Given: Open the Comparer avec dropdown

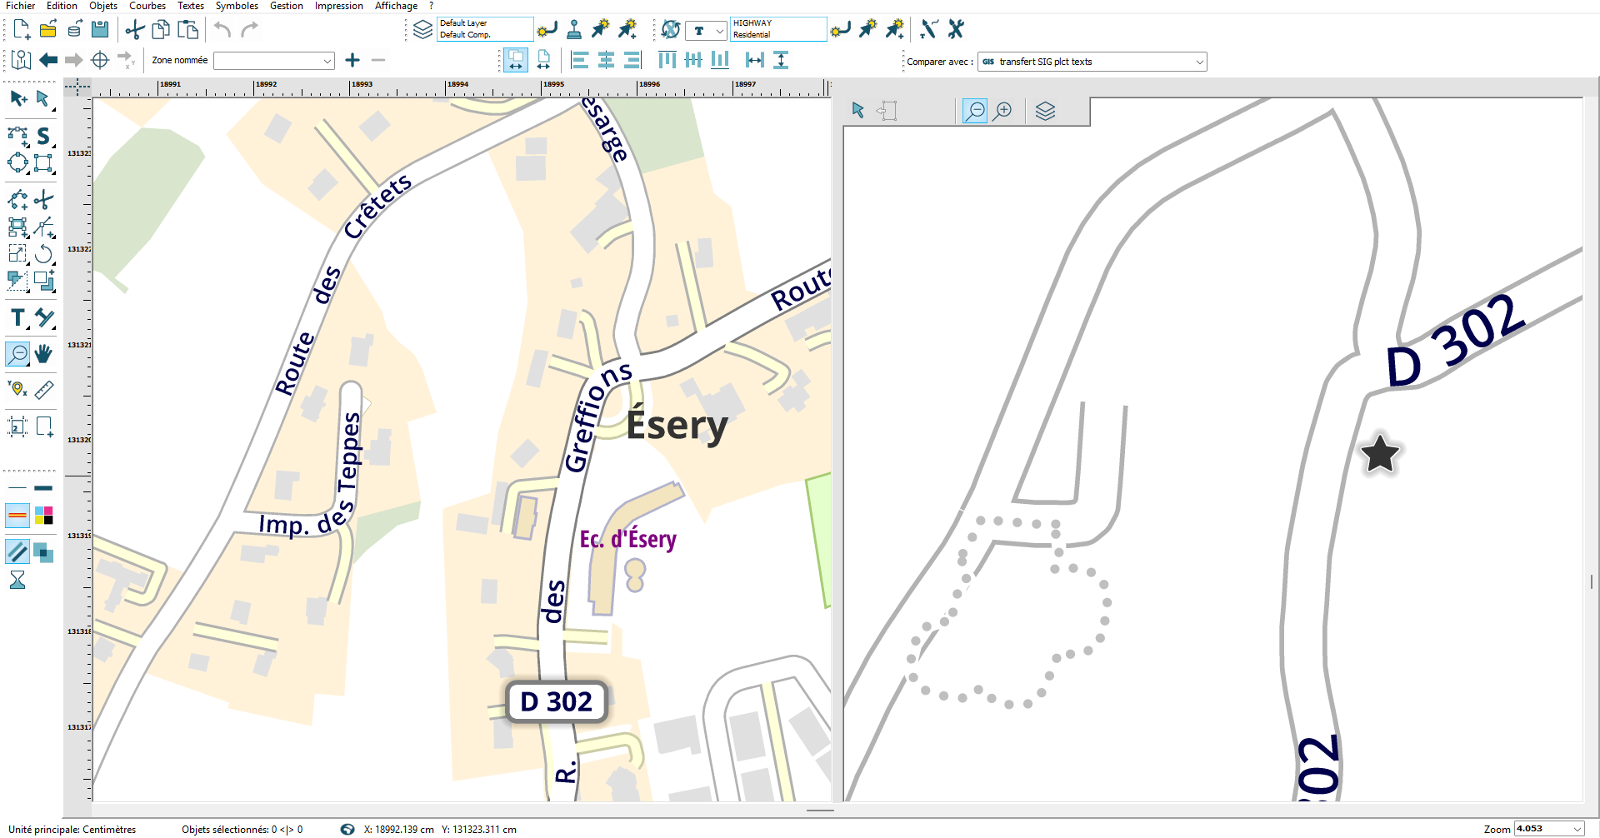Looking at the screenshot, I should click(x=1199, y=62).
